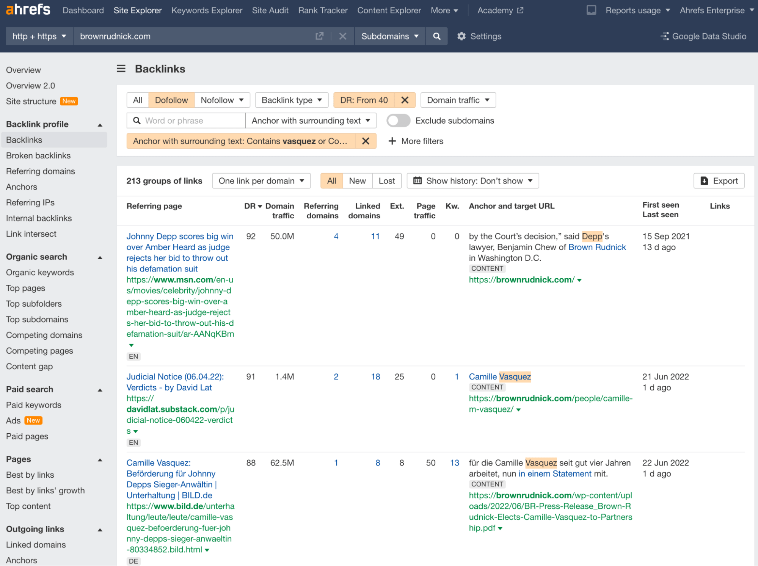Expand the One link per domain dropdown

[x=261, y=181]
